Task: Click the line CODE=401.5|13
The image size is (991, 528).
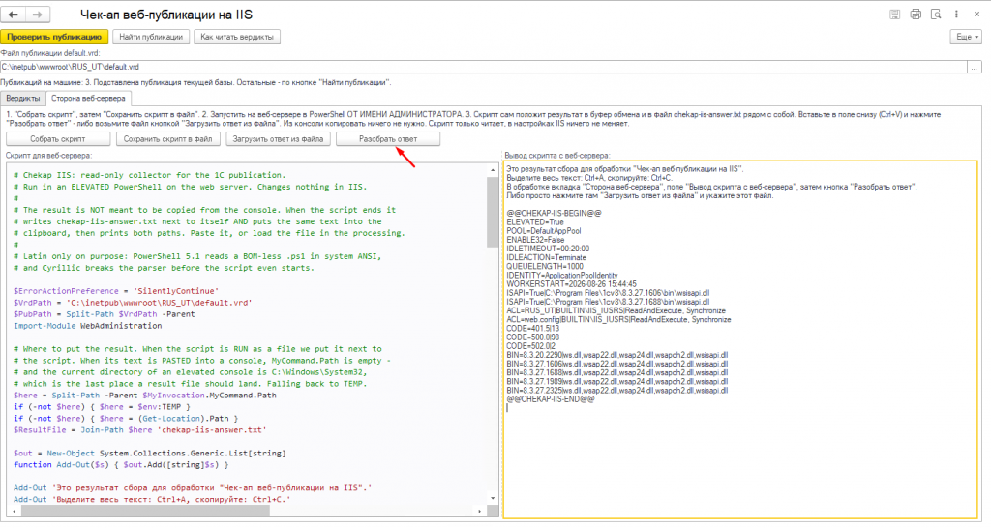Action: pos(533,329)
